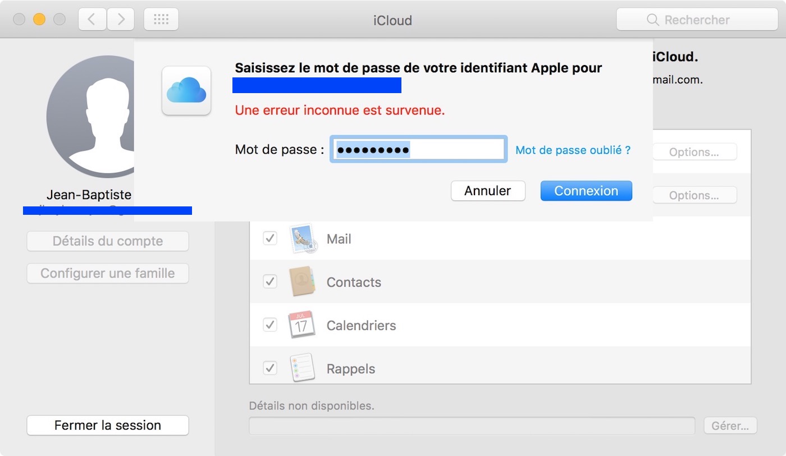Open the "Mot de passe oublié ?" link
Screen dimensions: 786x456
(x=573, y=150)
